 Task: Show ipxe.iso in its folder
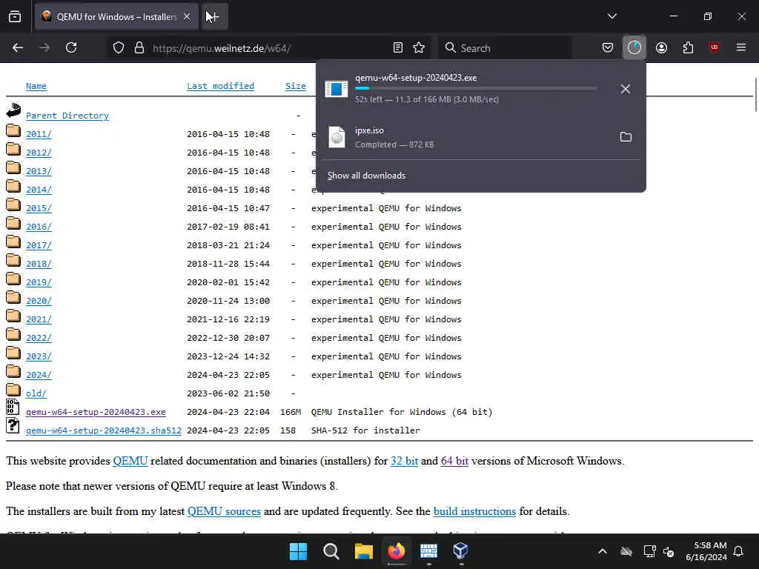tap(626, 137)
